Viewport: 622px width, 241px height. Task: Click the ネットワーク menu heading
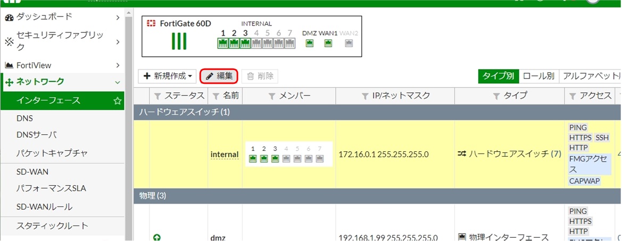[x=40, y=82]
